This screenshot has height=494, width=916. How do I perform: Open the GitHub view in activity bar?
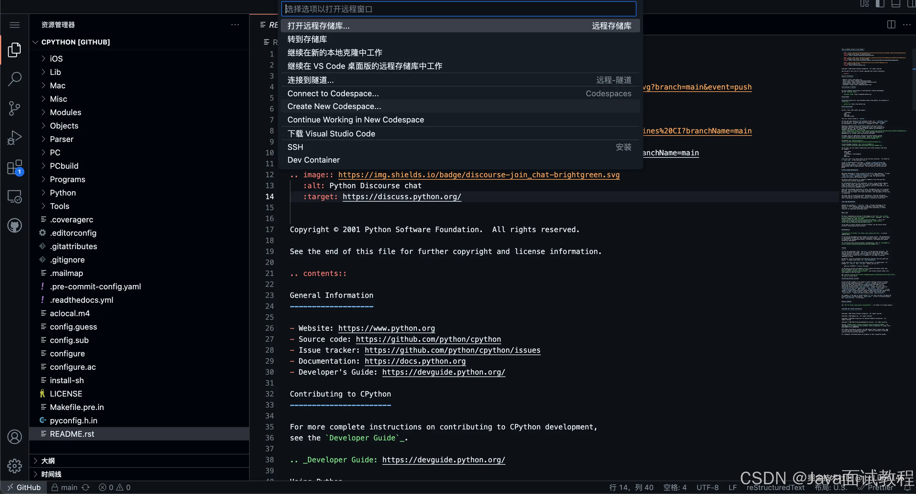pos(15,225)
